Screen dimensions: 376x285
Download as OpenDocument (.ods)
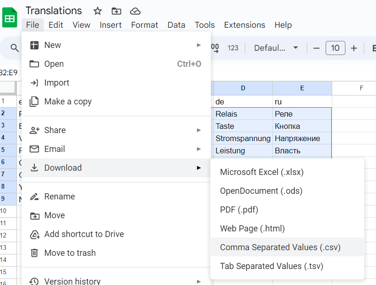pyautogui.click(x=287, y=191)
